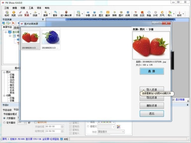Screen dimensions: 191x143
Task: Open the 帮助 menu
Action: pos(47,8)
